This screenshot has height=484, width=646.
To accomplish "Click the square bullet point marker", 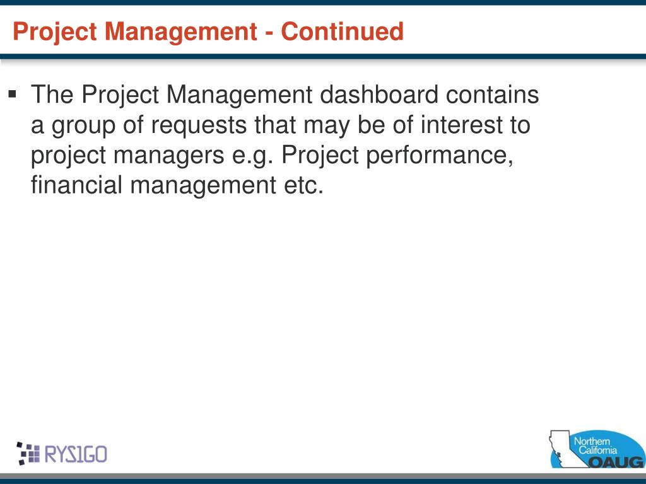I will click(13, 95).
